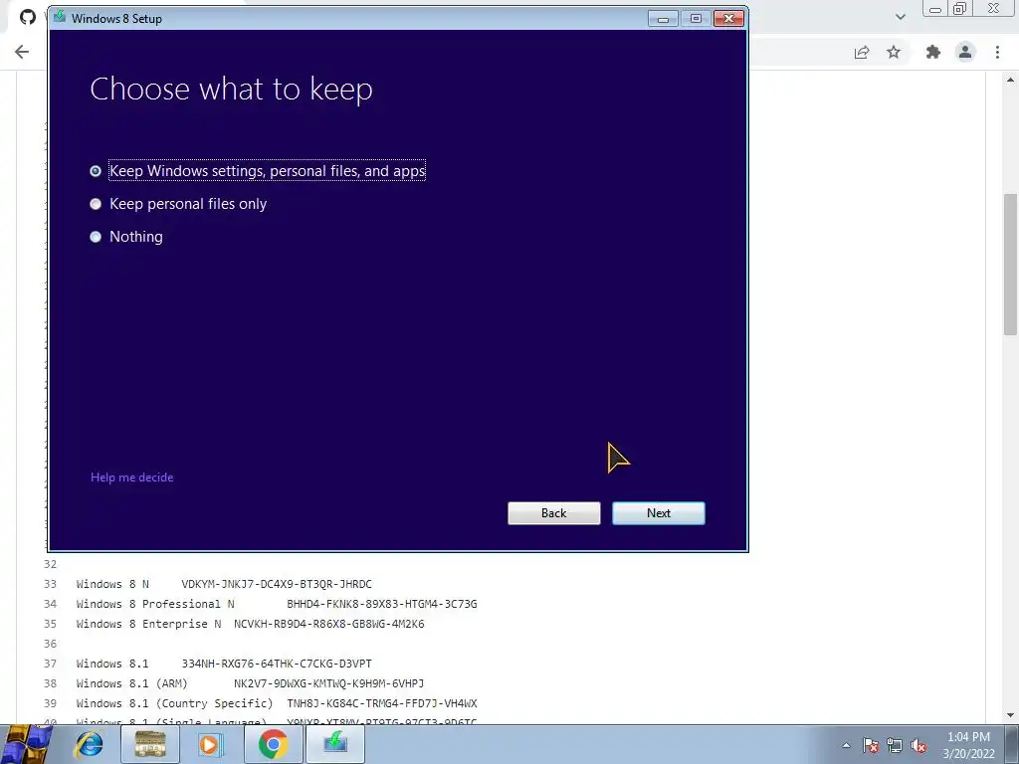Viewport: 1019px width, 764px height.
Task: Click the GitHub tab favicon in Chrome
Action: click(27, 17)
